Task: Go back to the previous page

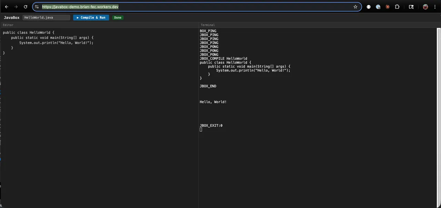Action: pyautogui.click(x=7, y=7)
